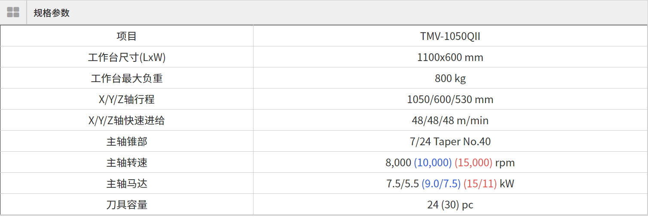Click the 主轴转速 row label

click(126, 163)
